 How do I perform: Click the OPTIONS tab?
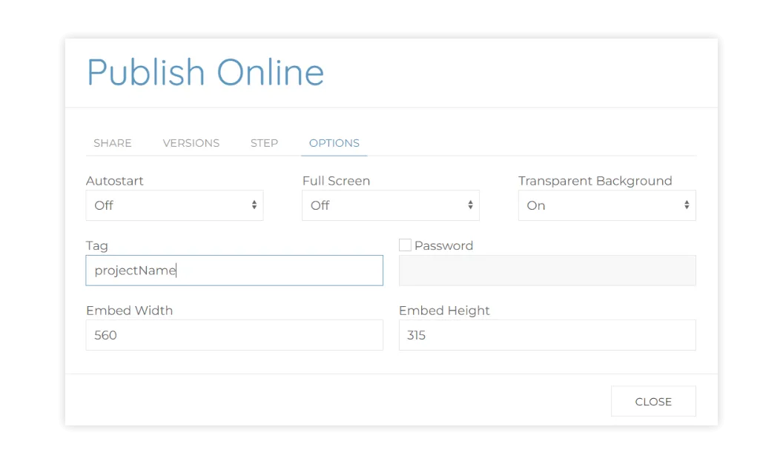coord(334,143)
